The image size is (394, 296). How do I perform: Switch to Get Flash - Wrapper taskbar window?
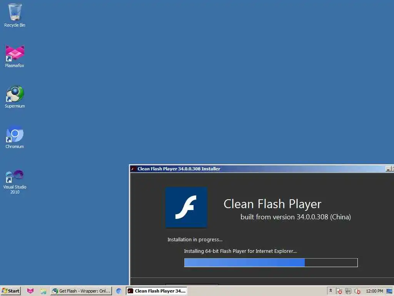pyautogui.click(x=81, y=291)
